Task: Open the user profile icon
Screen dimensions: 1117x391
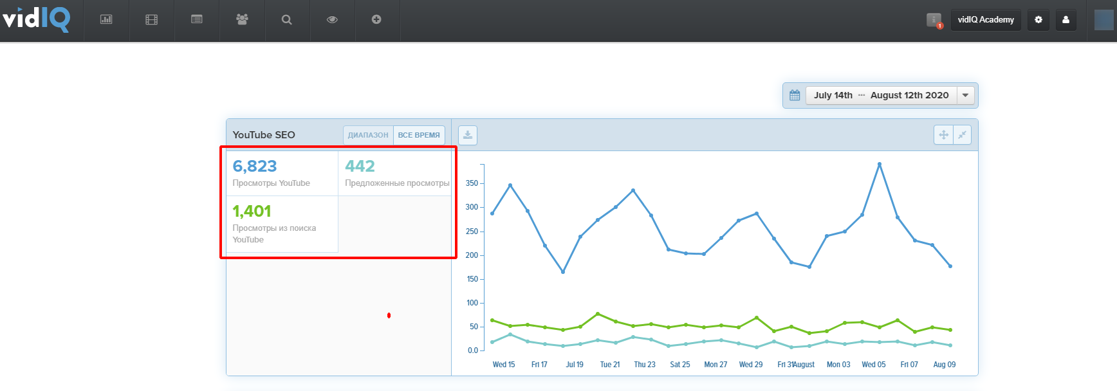Action: point(1066,20)
